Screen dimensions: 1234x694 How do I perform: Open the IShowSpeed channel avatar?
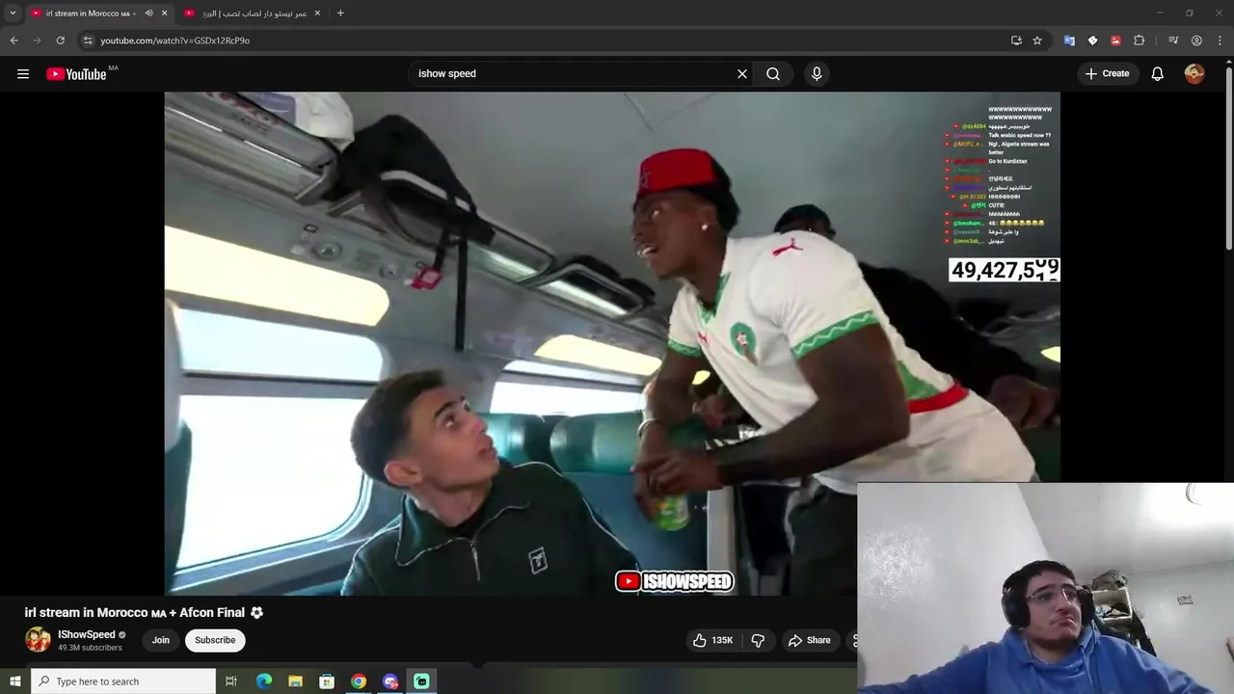38,640
